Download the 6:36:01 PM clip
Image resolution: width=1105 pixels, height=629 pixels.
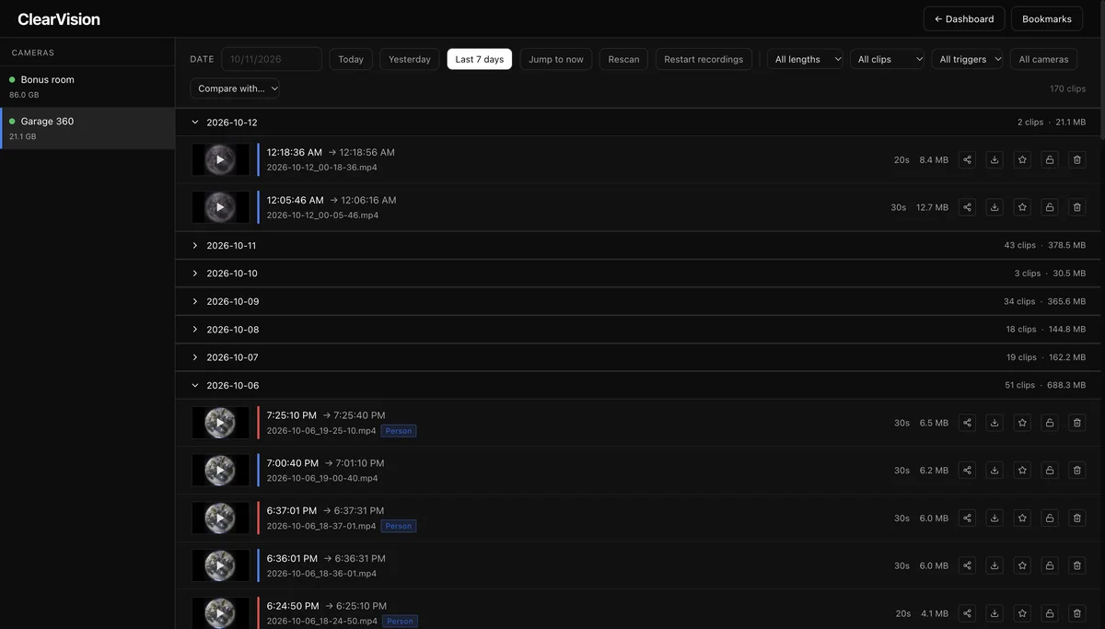(x=994, y=565)
